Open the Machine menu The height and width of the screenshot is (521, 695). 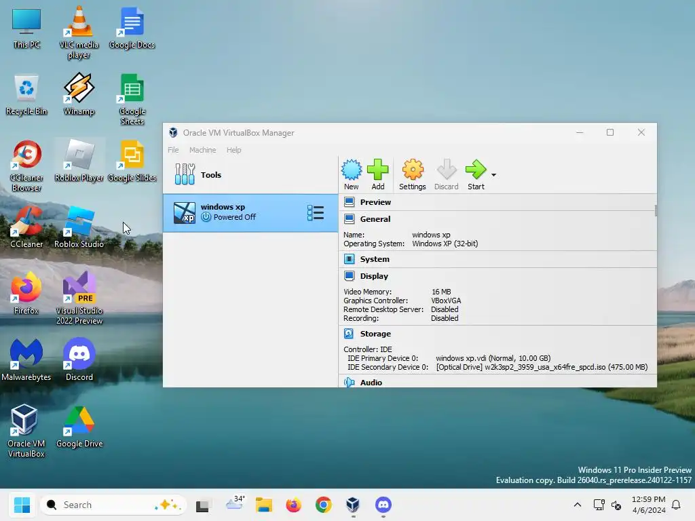pyautogui.click(x=202, y=150)
